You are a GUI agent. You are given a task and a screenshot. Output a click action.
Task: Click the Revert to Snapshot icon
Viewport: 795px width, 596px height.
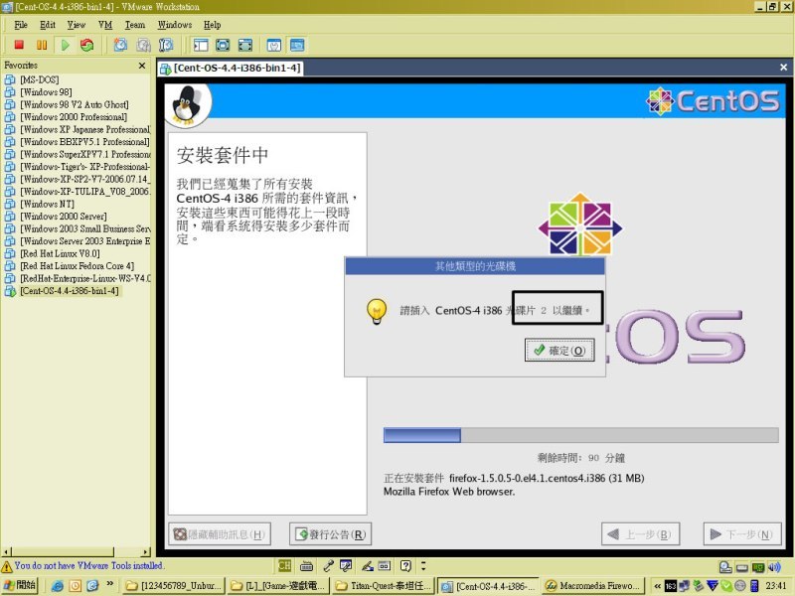(x=143, y=45)
